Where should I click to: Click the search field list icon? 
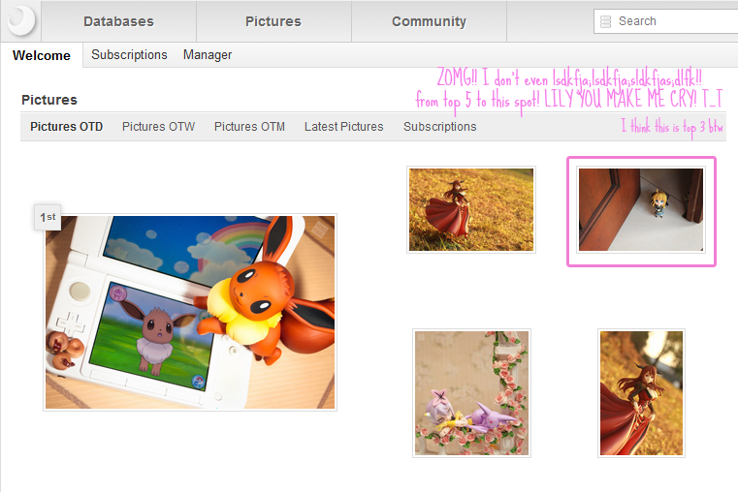(606, 21)
